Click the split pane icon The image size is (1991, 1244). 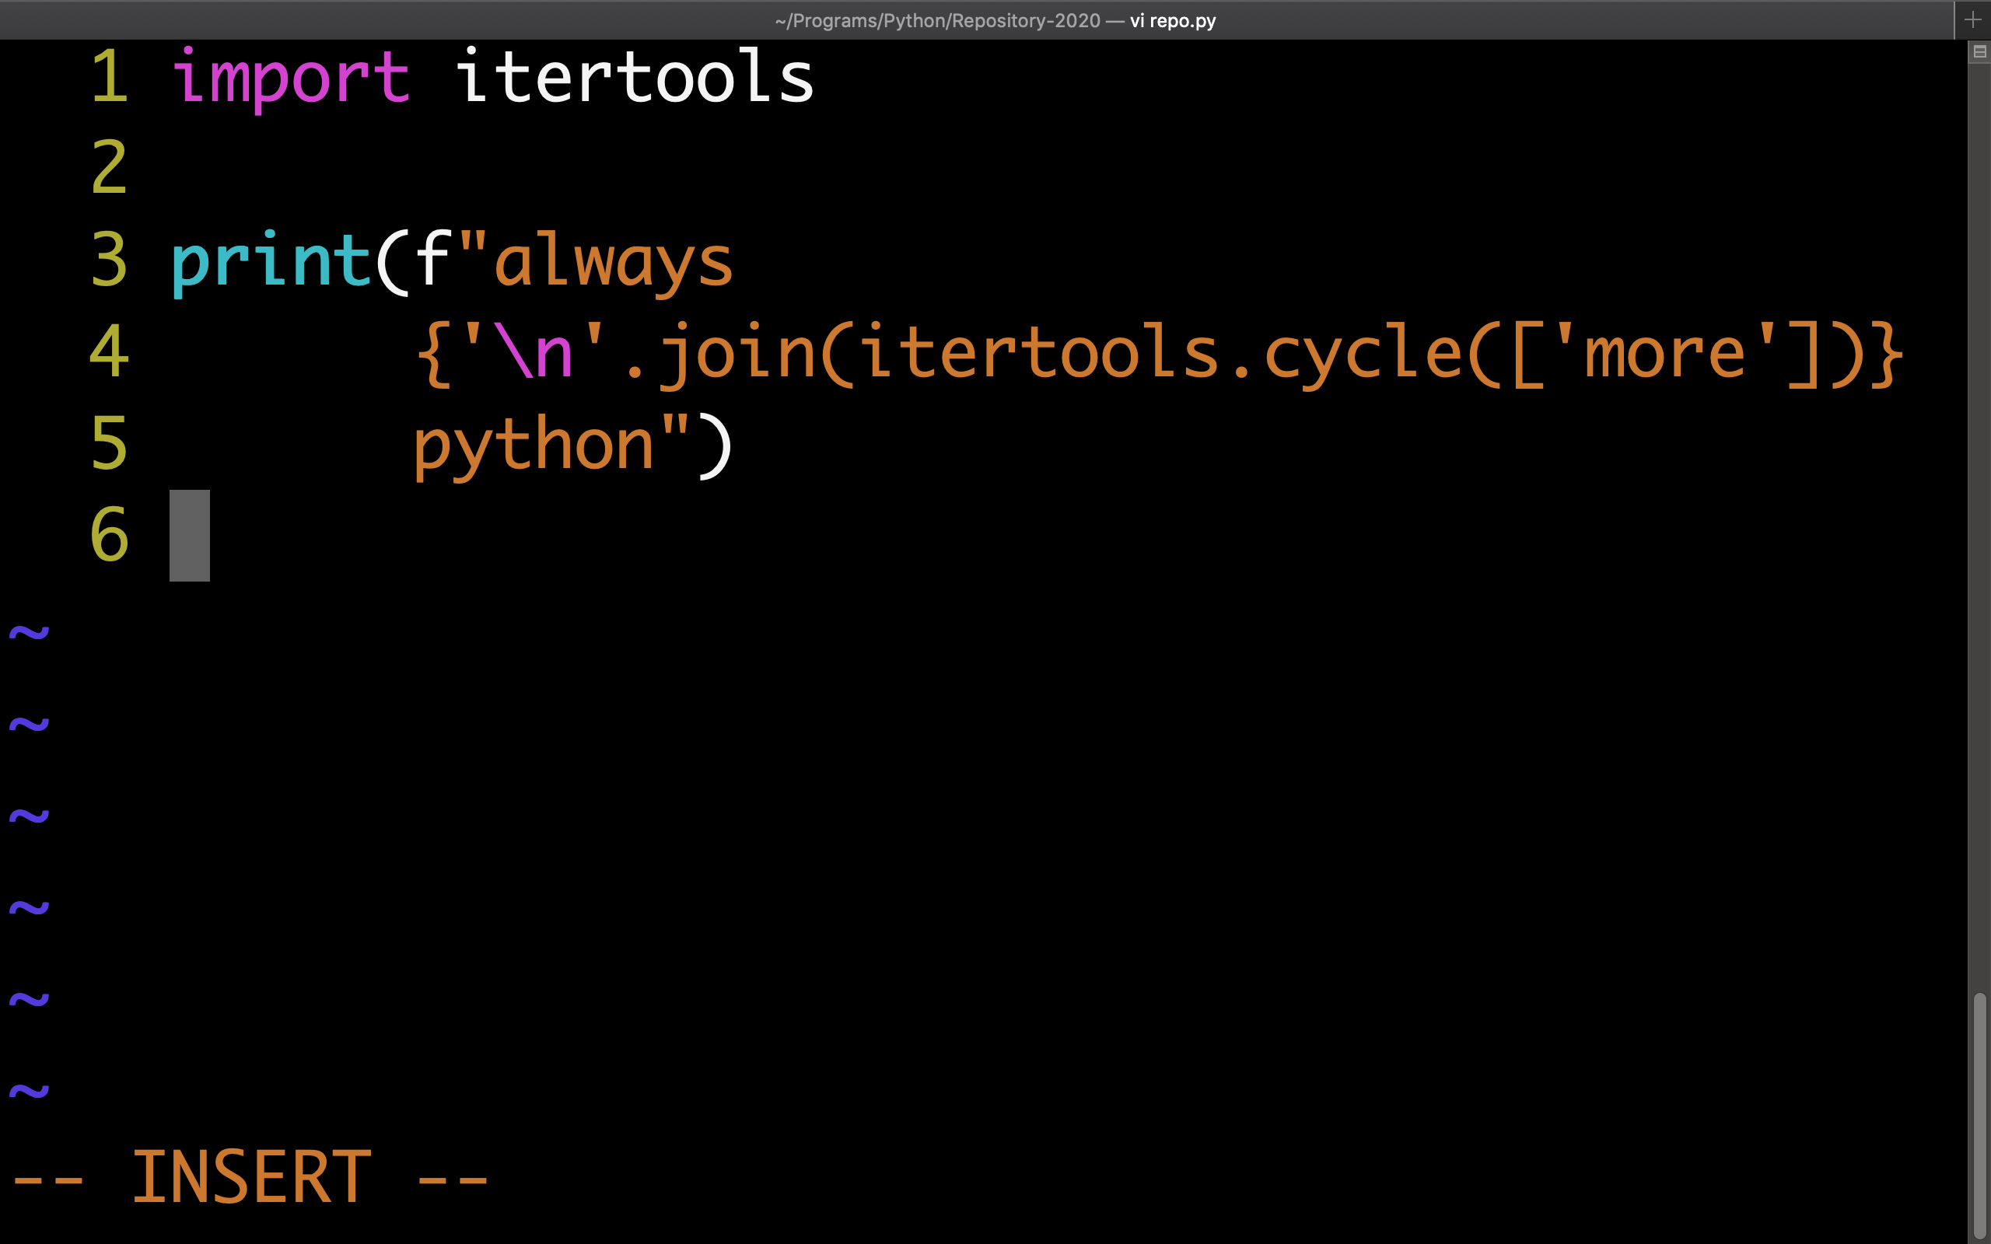1979,52
